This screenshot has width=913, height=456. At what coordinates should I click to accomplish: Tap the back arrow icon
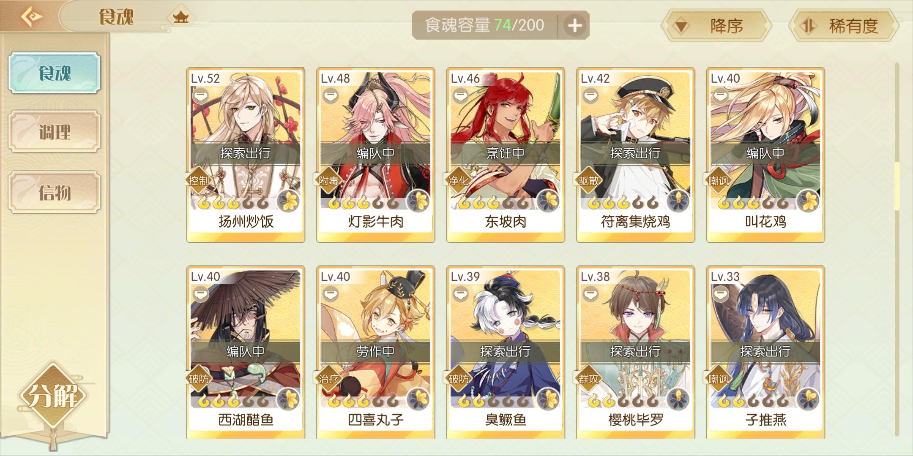coord(32,17)
